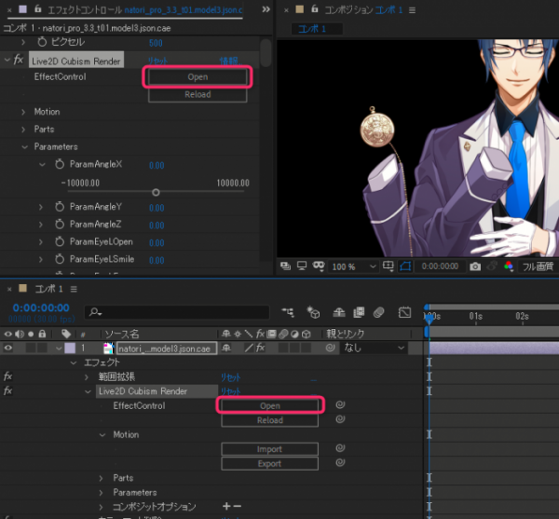Show channel and color management settings icon
The width and height of the screenshot is (559, 519).
[509, 266]
